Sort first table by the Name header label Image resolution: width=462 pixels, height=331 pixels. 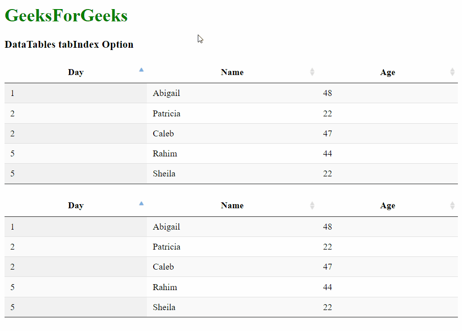pyautogui.click(x=232, y=72)
